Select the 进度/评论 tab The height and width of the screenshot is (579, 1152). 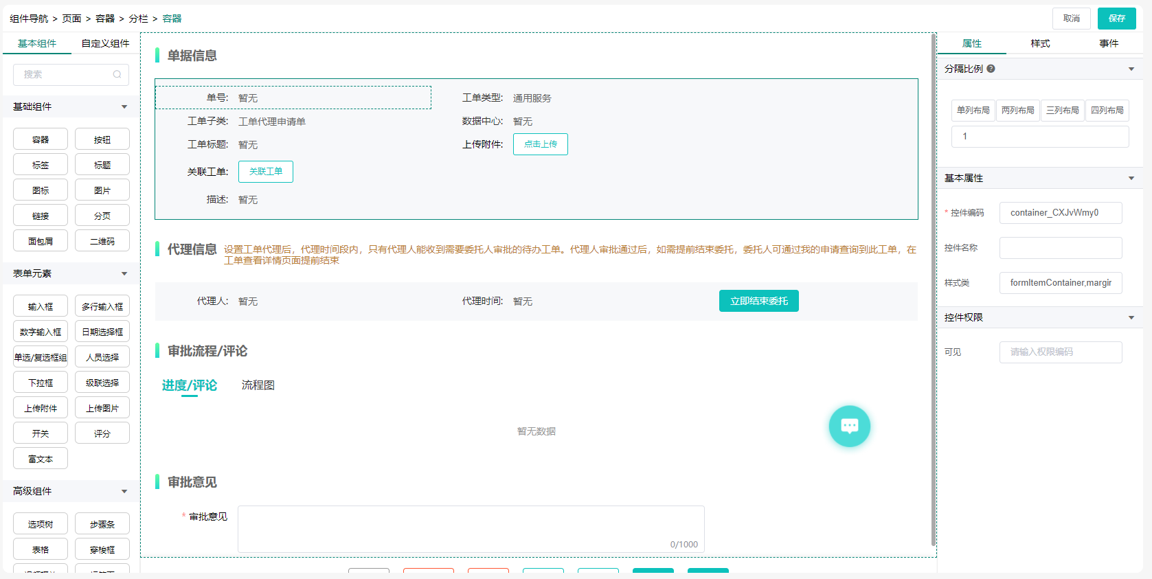(x=190, y=385)
